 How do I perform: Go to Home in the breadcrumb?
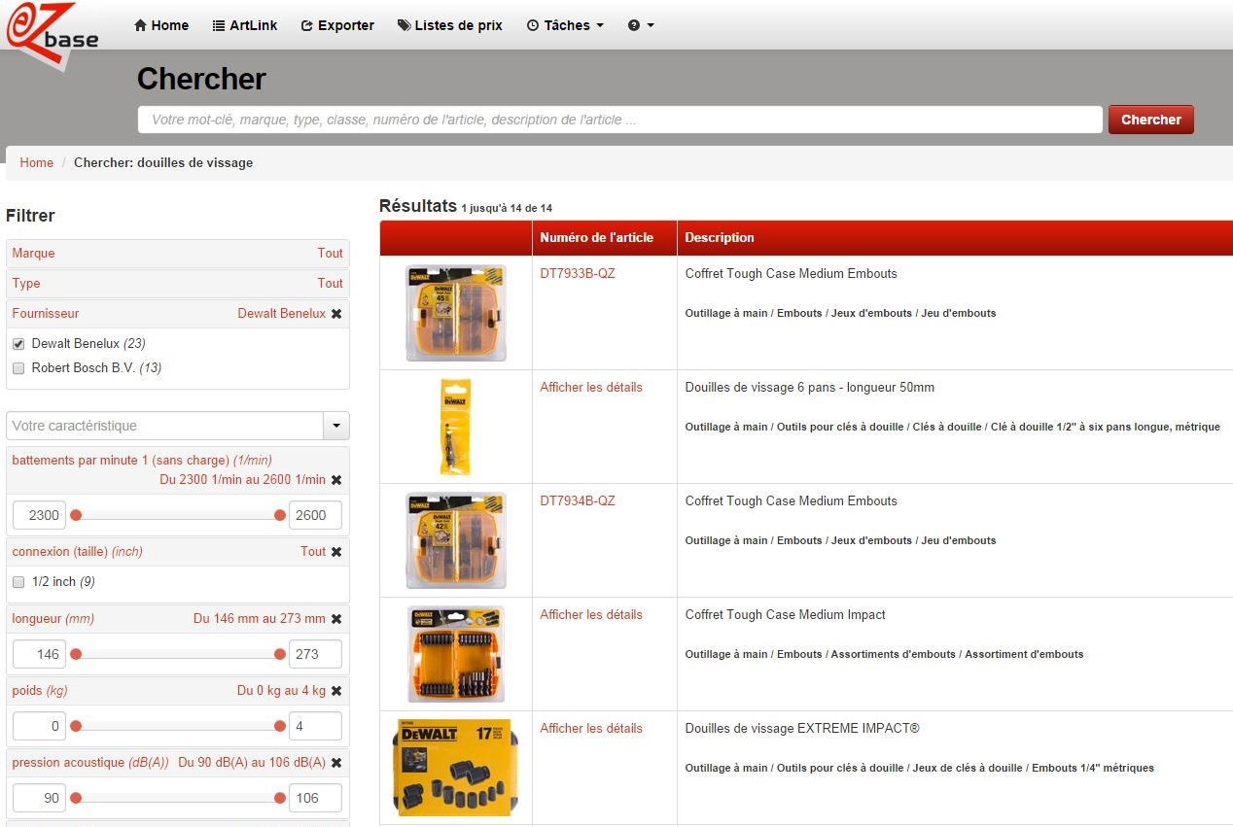click(37, 162)
